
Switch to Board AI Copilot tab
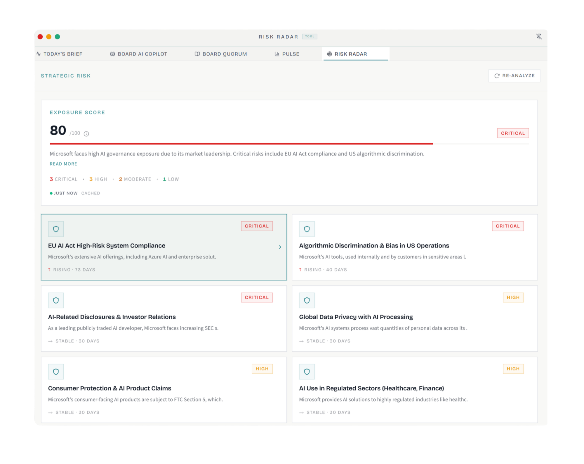(x=138, y=54)
